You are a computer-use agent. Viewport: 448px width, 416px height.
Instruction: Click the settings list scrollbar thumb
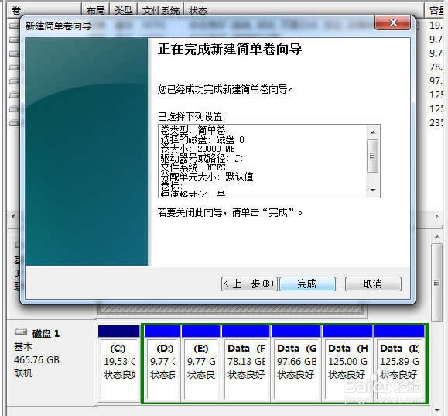373,156
